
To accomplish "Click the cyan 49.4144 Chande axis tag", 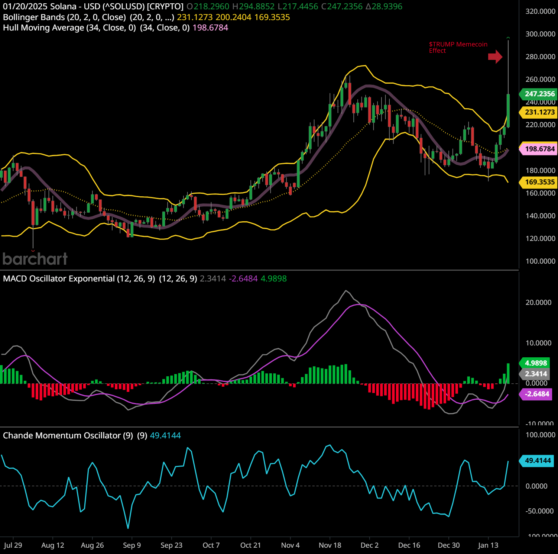I will (537, 460).
